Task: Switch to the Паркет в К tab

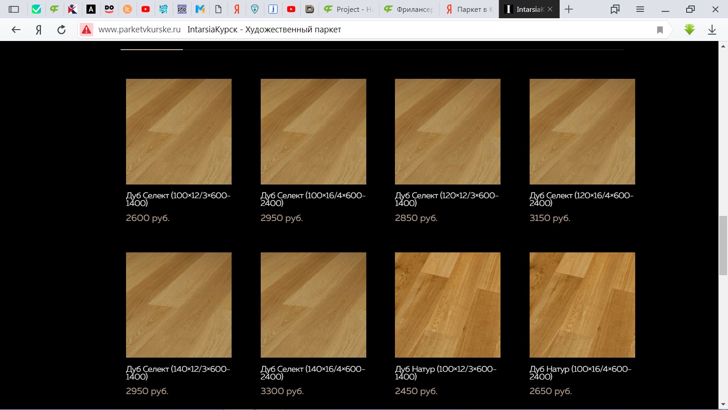Action: (469, 9)
